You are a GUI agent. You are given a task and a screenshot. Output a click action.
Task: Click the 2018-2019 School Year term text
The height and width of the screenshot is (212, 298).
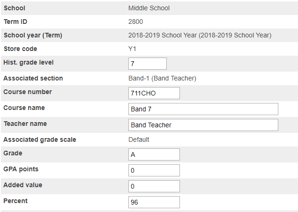pyautogui.click(x=200, y=35)
